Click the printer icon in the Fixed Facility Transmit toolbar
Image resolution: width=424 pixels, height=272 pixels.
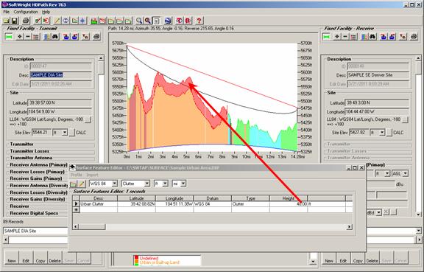click(x=96, y=37)
